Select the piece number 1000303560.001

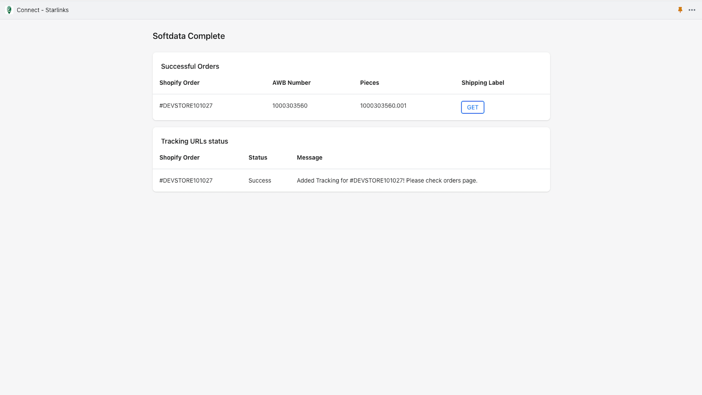[x=383, y=106]
